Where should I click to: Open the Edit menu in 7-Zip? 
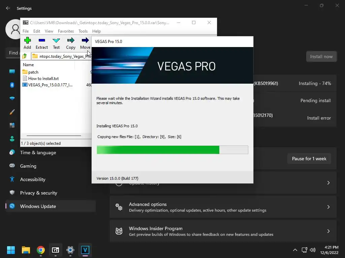pyautogui.click(x=36, y=31)
